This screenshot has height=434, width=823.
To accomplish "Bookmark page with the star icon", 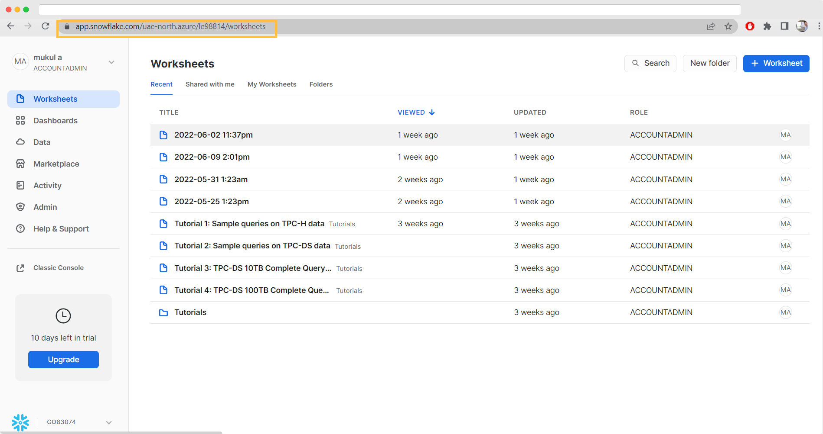I will pos(728,26).
